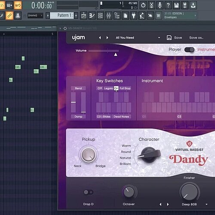The image size is (215, 215).
Task: Go to the previous ujam preset arrow
Action: (100, 38)
